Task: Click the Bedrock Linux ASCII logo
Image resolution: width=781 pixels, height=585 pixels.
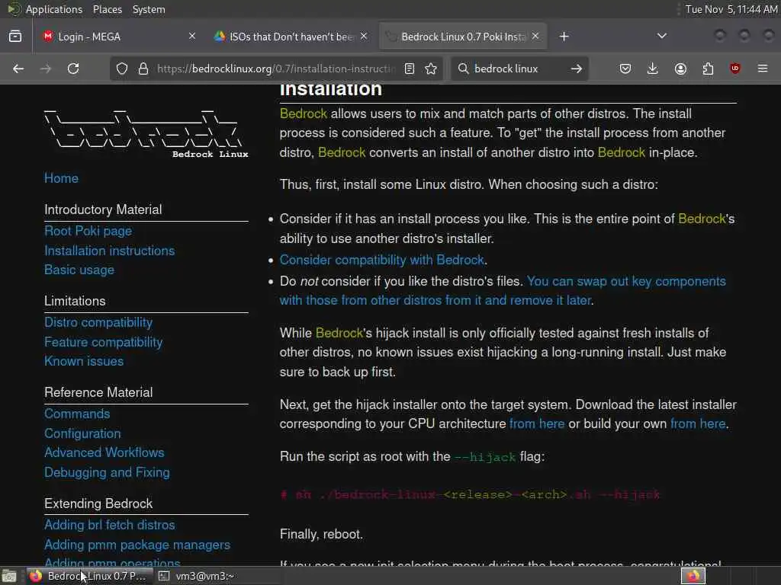Action: [x=146, y=133]
